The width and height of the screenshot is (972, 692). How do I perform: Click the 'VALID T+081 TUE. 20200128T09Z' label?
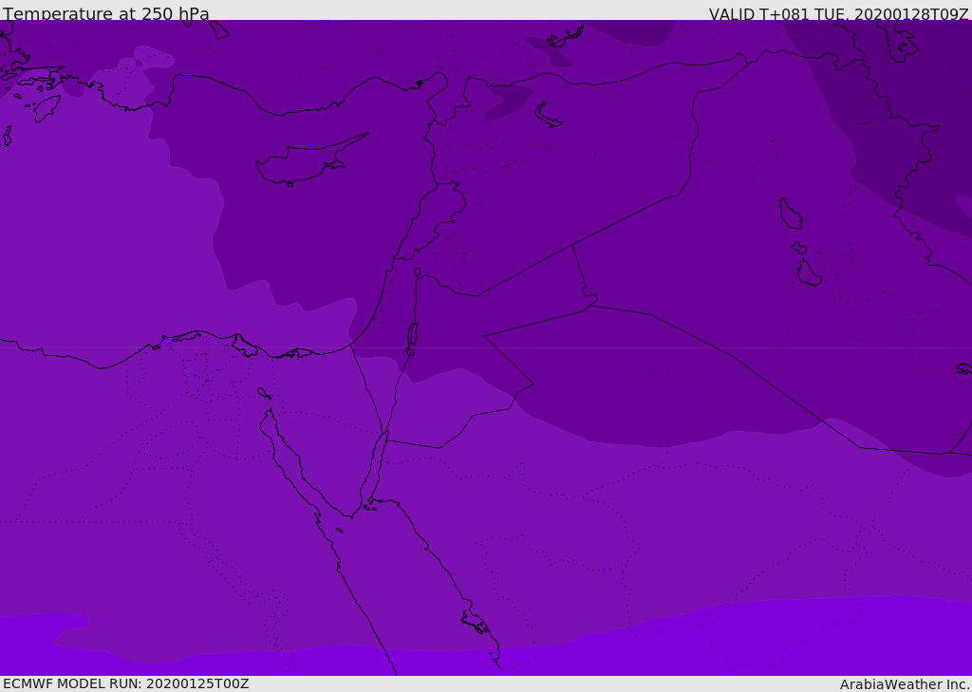(839, 14)
